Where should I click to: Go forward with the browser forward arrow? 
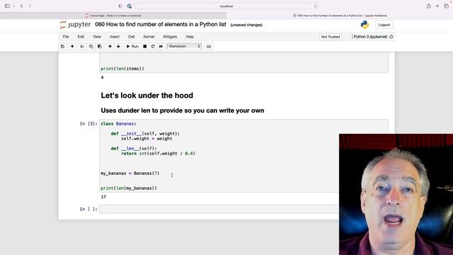[30, 6]
